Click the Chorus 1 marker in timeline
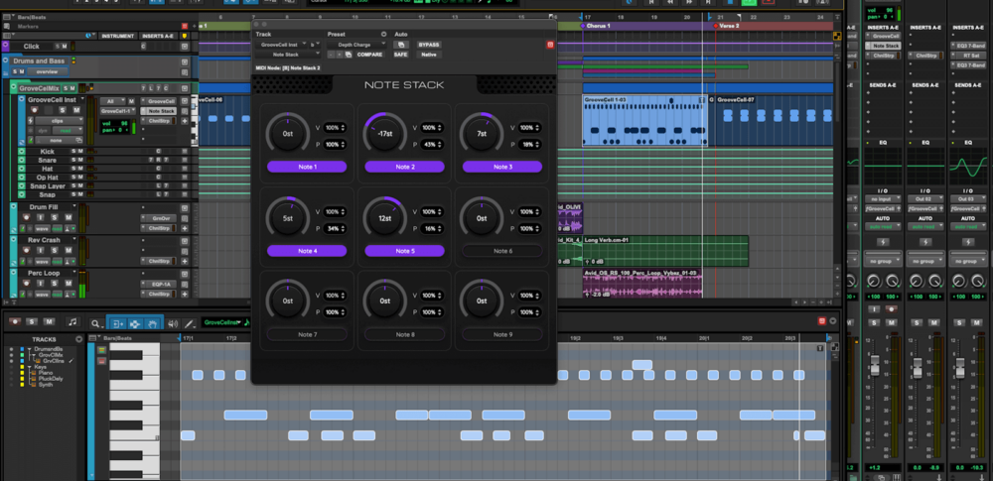 [x=597, y=26]
